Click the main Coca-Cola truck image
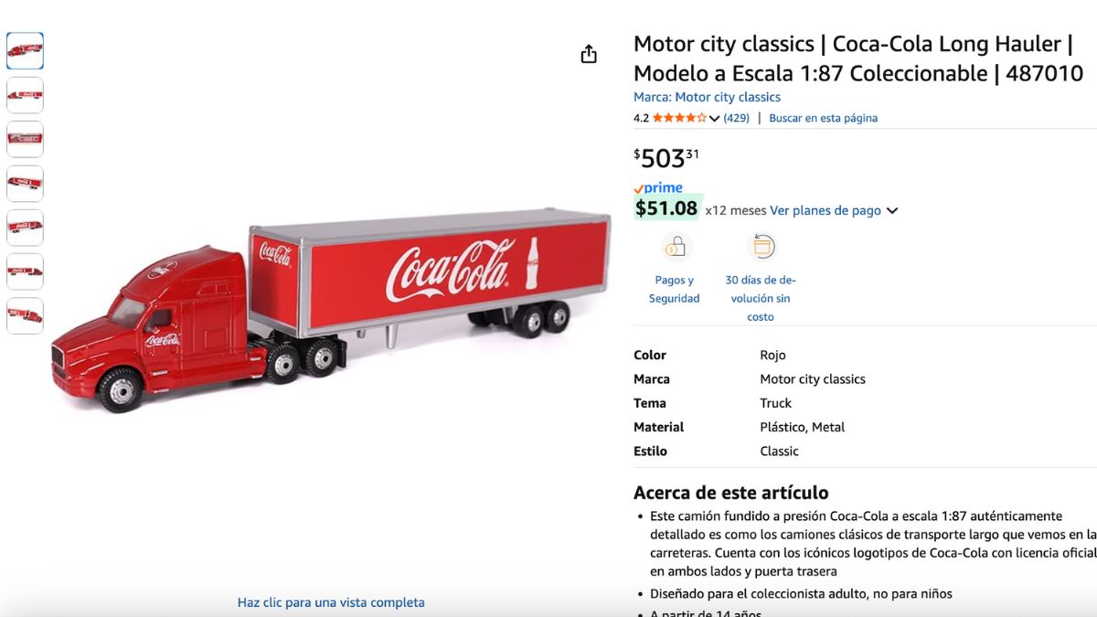 331,311
